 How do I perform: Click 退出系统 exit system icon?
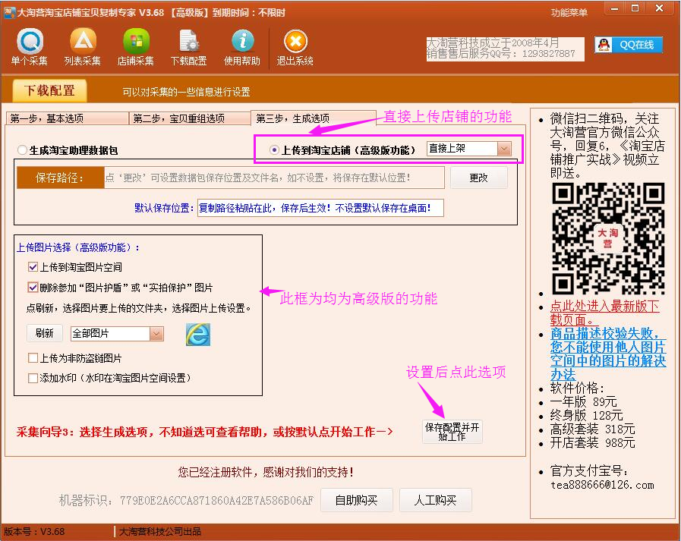click(x=295, y=47)
